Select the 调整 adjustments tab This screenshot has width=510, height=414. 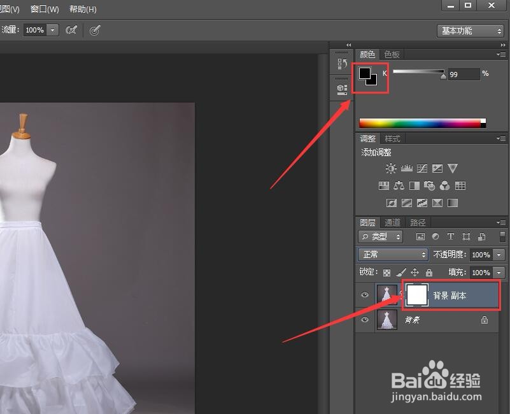pos(367,139)
